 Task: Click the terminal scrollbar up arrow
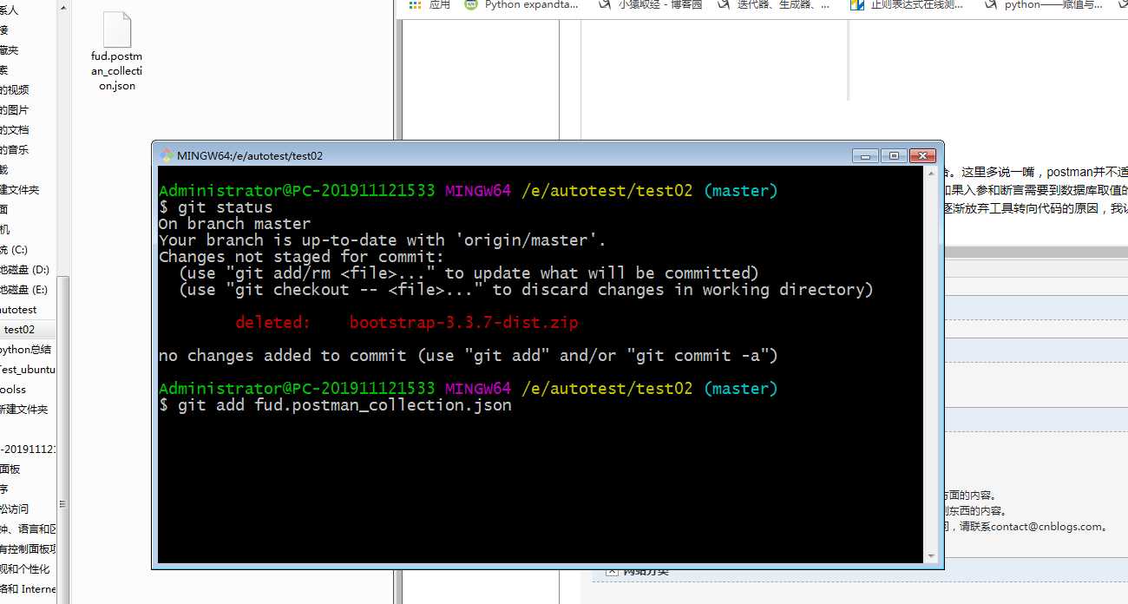click(931, 174)
